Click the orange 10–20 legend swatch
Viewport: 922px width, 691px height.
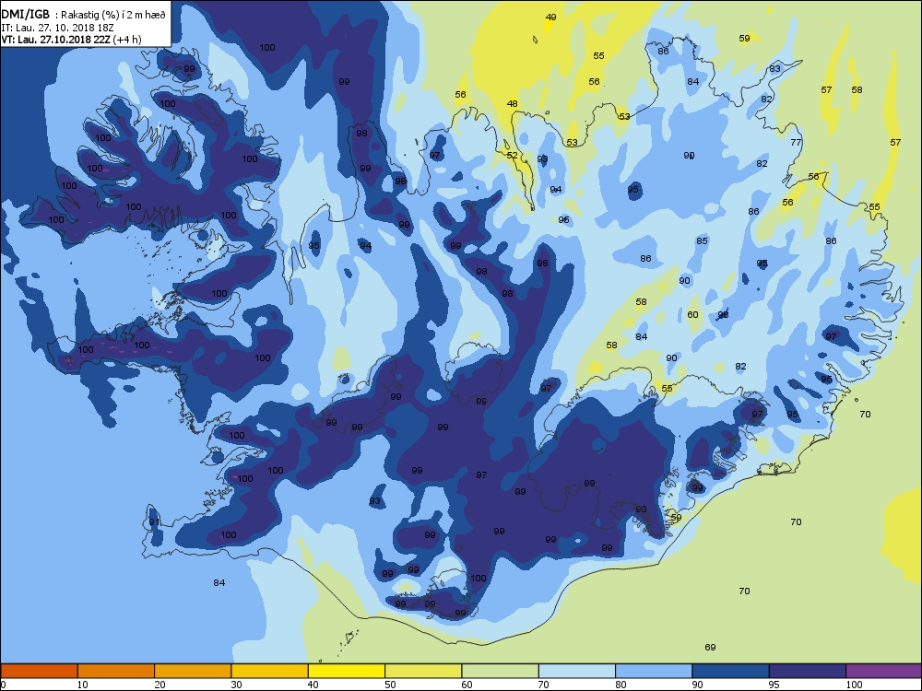click(116, 671)
